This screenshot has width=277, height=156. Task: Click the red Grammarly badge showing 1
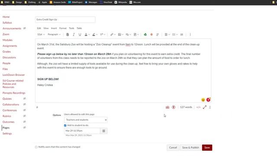(x=209, y=100)
